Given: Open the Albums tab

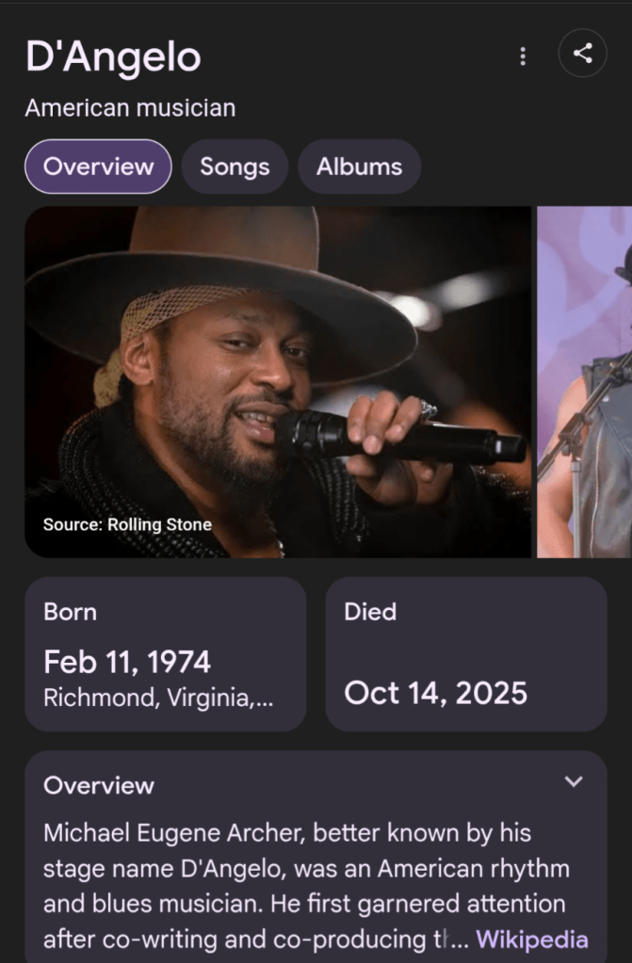Looking at the screenshot, I should [359, 167].
